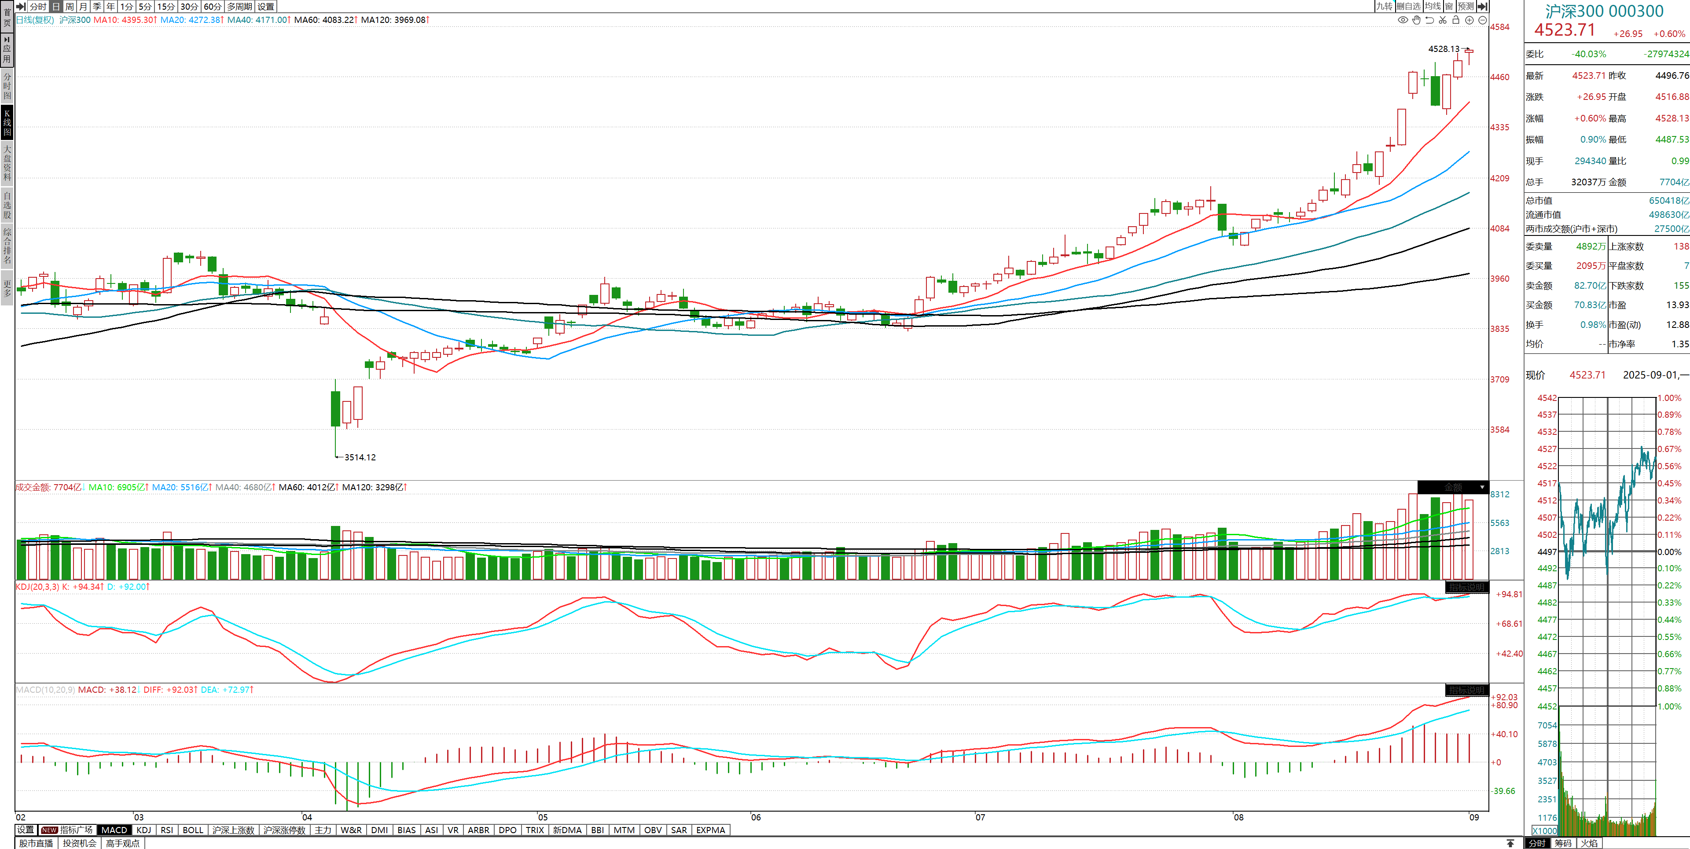Viewport: 1690px width, 849px height.
Task: Toggle chart visibility with the eye icon
Action: pyautogui.click(x=1403, y=20)
